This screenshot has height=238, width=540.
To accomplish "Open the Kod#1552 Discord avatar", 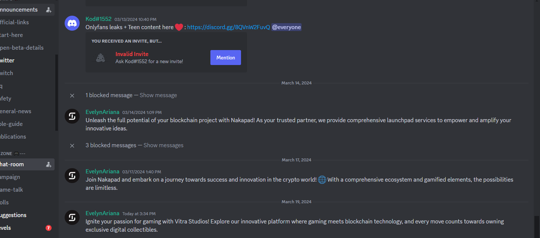I will click(x=72, y=23).
